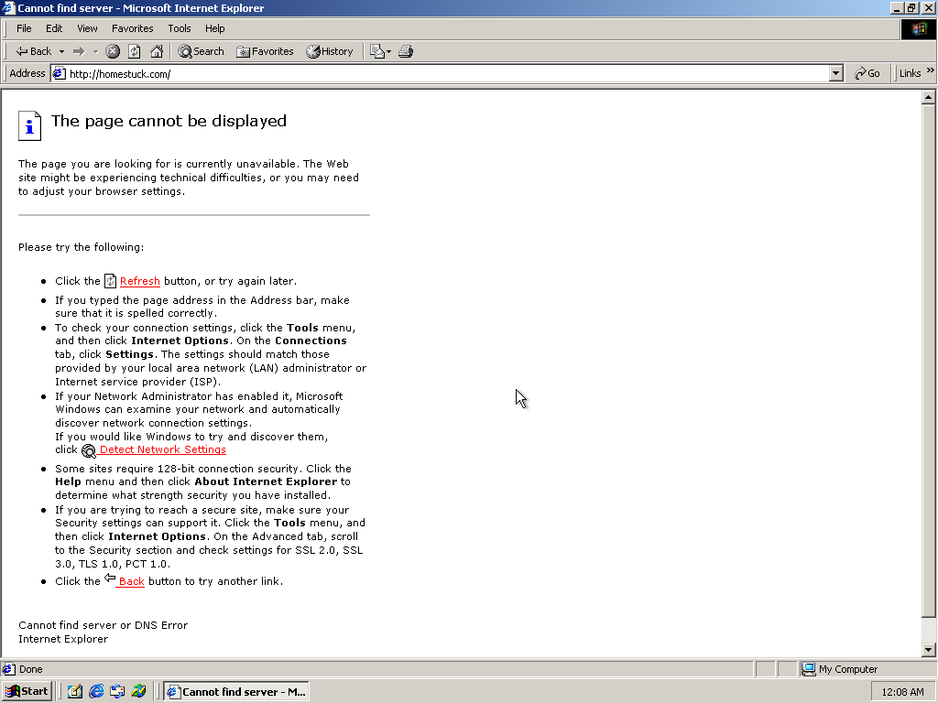Click the heading "The page cannot be displayed"

169,121
